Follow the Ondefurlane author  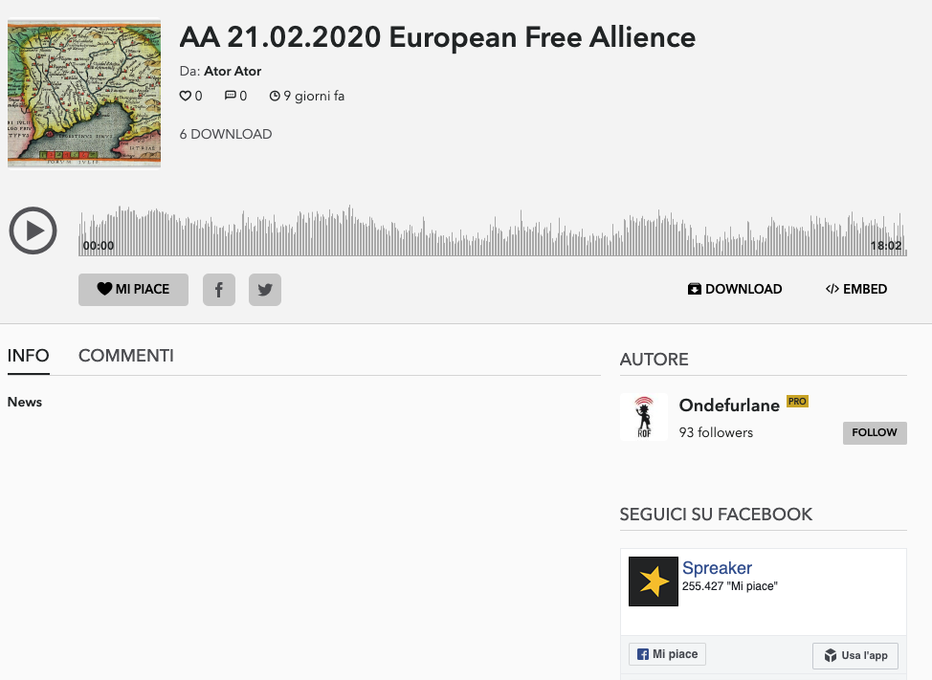tap(875, 432)
